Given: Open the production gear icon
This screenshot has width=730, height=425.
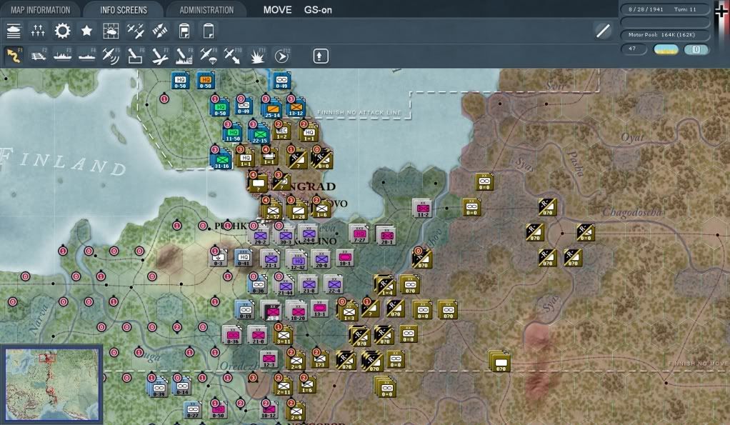Looking at the screenshot, I should click(62, 31).
